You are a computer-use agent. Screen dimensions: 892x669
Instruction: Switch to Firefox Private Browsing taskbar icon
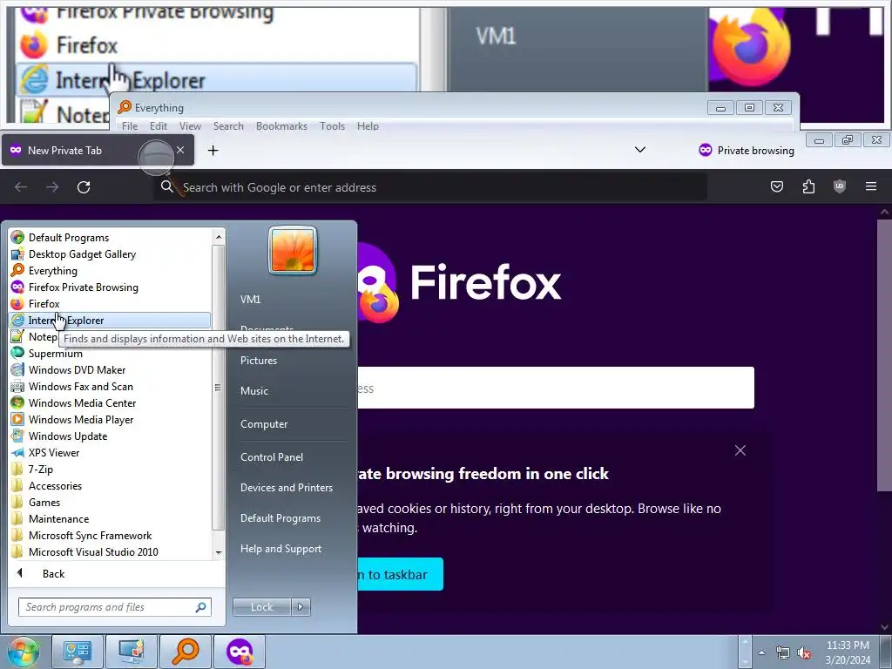pyautogui.click(x=240, y=652)
